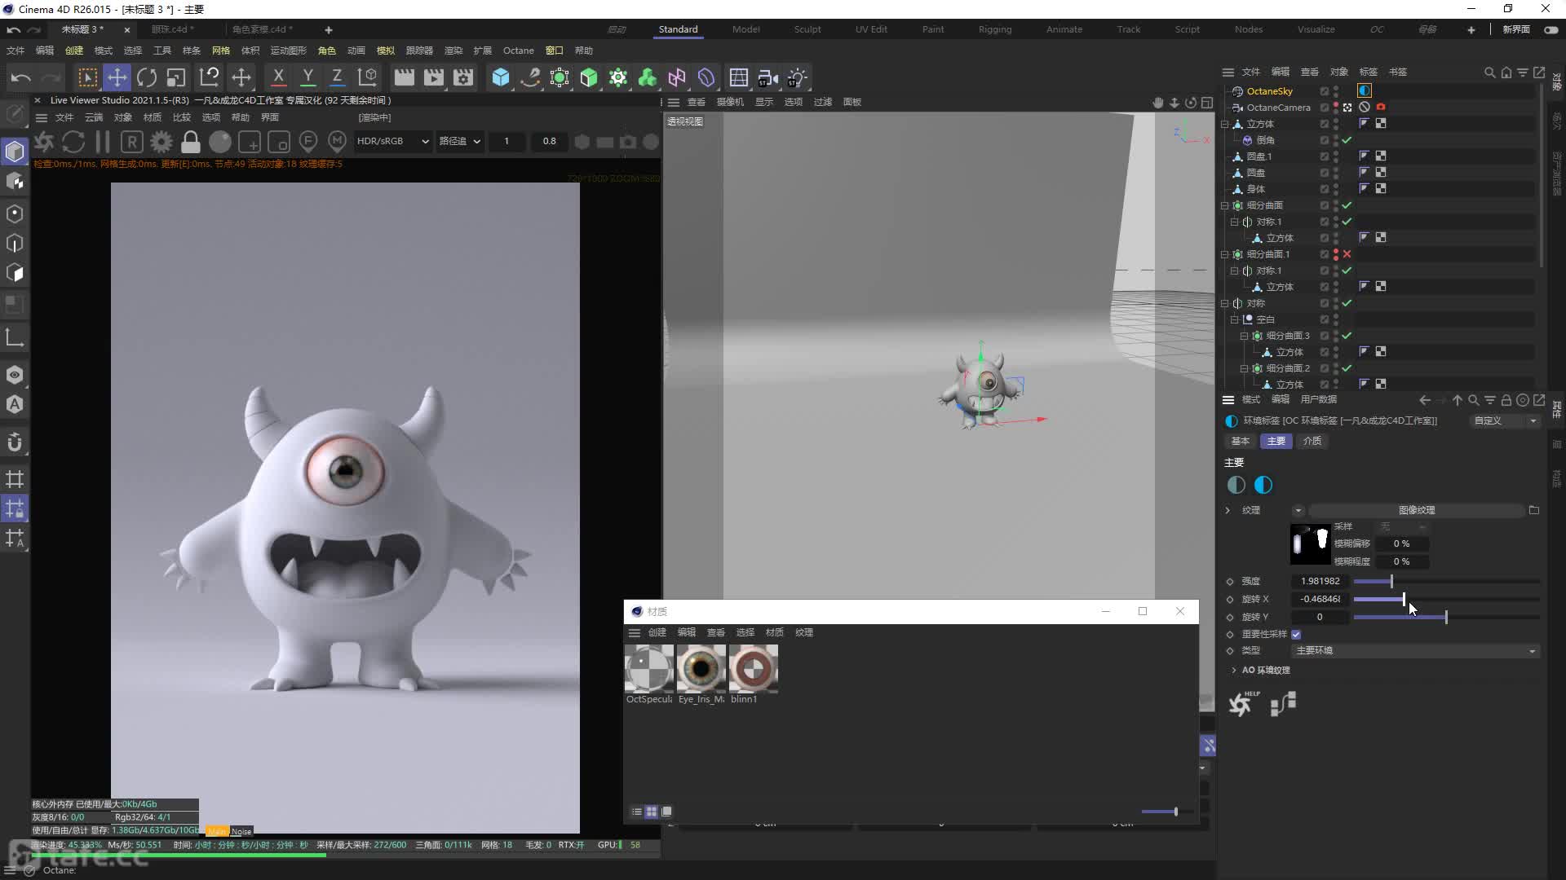Click the Noise pass label in Live Viewer
1566x880 pixels.
pos(241,831)
